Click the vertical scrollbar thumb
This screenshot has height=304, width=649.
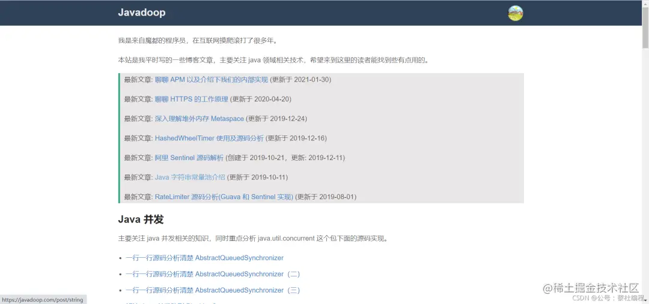pos(645,26)
